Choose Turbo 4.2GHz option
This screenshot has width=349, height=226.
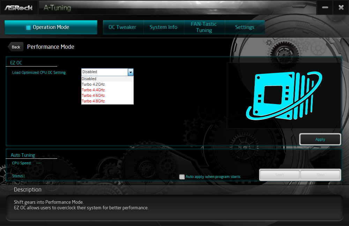(x=107, y=84)
